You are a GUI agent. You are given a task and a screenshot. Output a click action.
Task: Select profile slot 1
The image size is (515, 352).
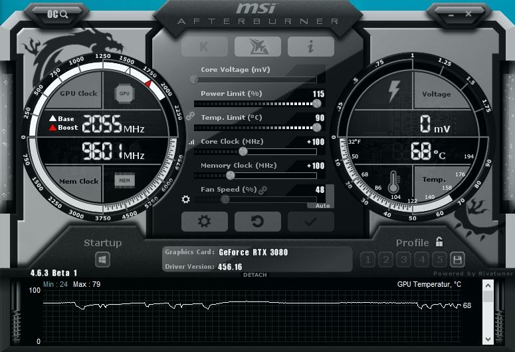(368, 260)
